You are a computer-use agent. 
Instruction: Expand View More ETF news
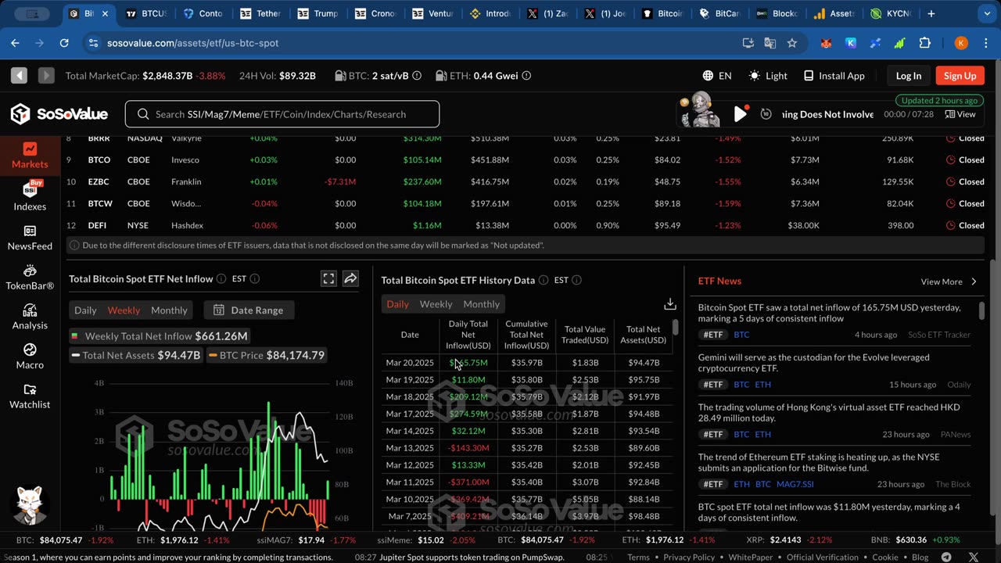click(949, 281)
